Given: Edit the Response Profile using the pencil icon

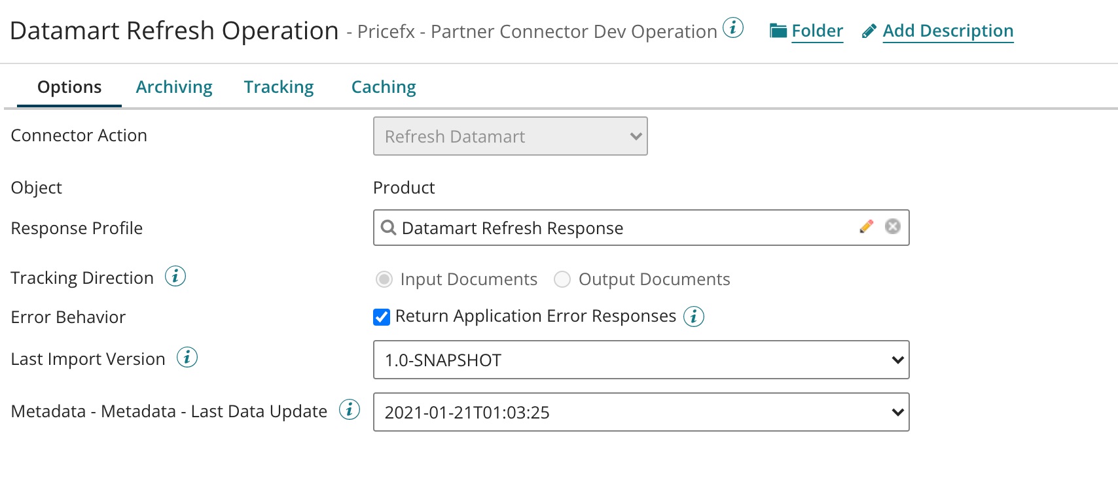Looking at the screenshot, I should coord(866,226).
